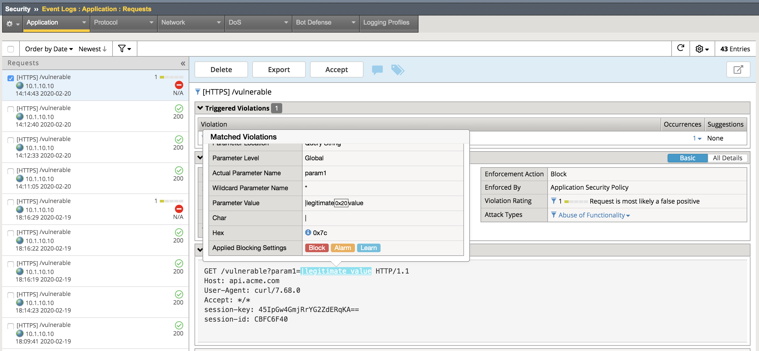Open the Bot Defense tab dropdown arrow
Viewport: 759px width, 351px height.
pos(353,23)
